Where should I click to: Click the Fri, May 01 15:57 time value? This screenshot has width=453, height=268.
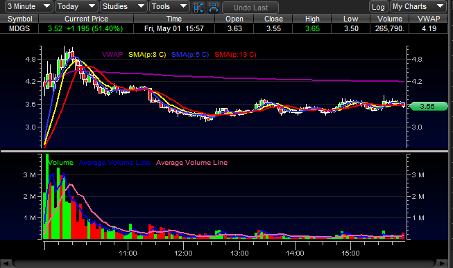[174, 28]
